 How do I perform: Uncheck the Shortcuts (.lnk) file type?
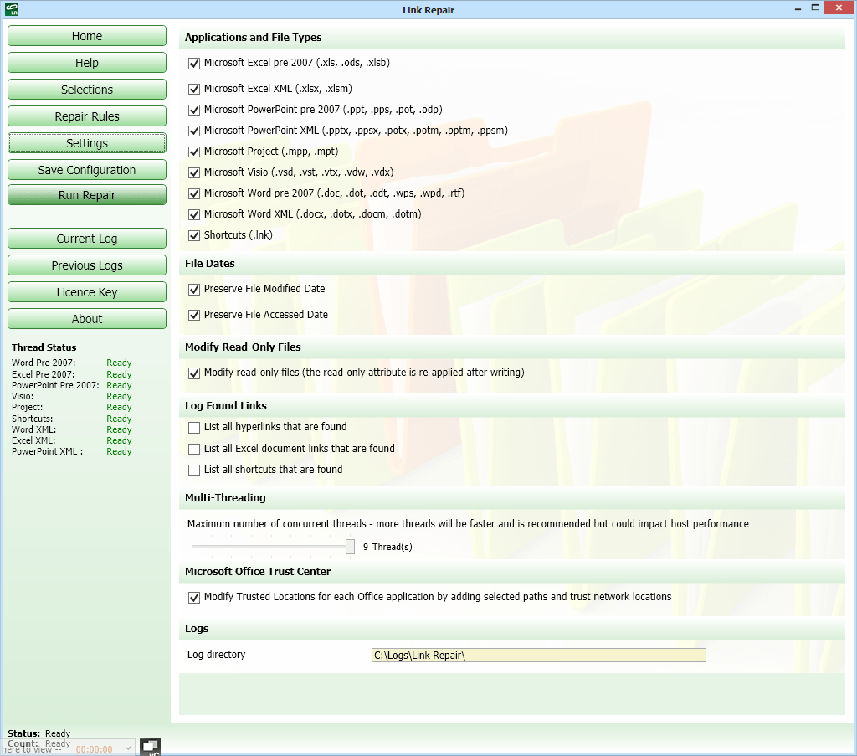click(193, 235)
